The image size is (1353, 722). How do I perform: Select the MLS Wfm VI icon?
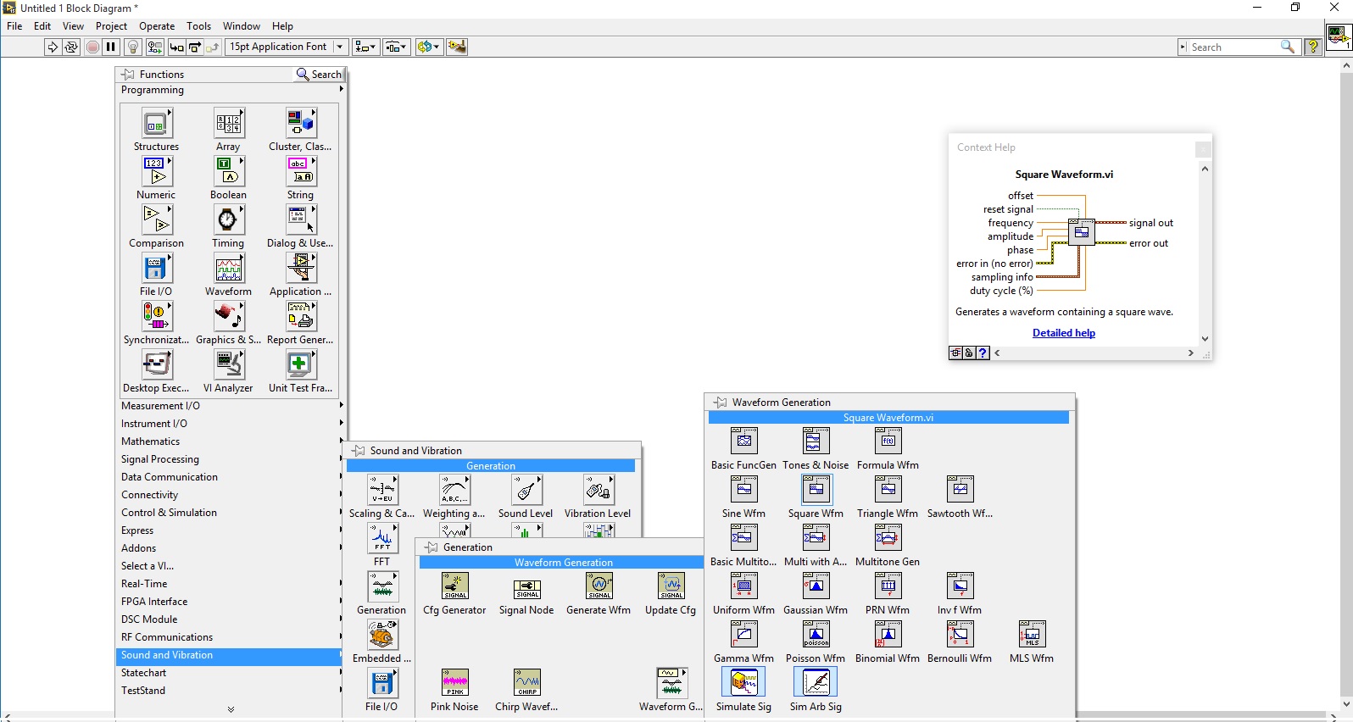(x=1032, y=635)
